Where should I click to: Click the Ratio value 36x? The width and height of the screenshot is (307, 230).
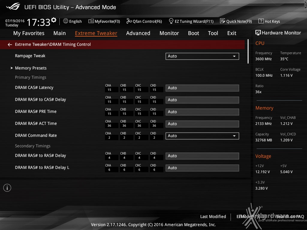(x=258, y=92)
